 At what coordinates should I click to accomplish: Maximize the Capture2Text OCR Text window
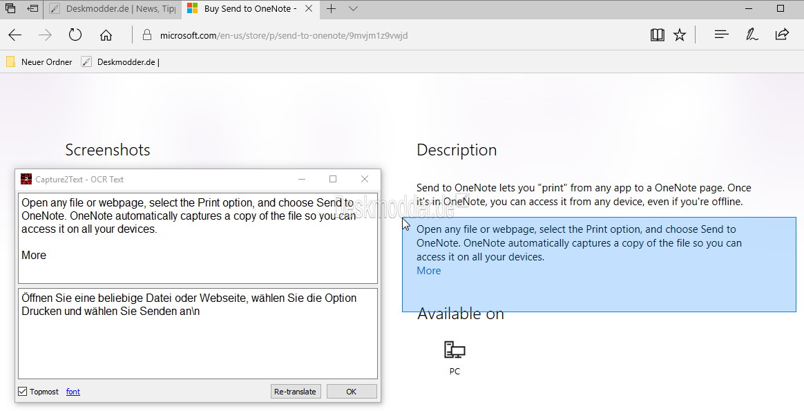point(333,179)
